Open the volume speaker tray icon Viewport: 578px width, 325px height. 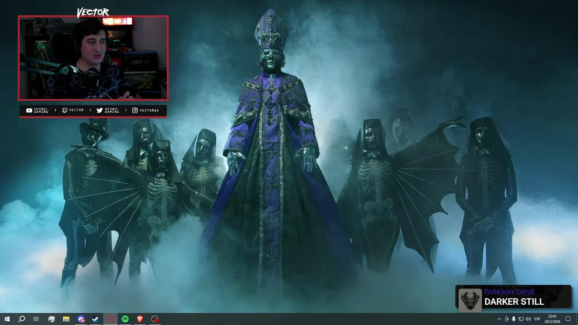point(528,319)
